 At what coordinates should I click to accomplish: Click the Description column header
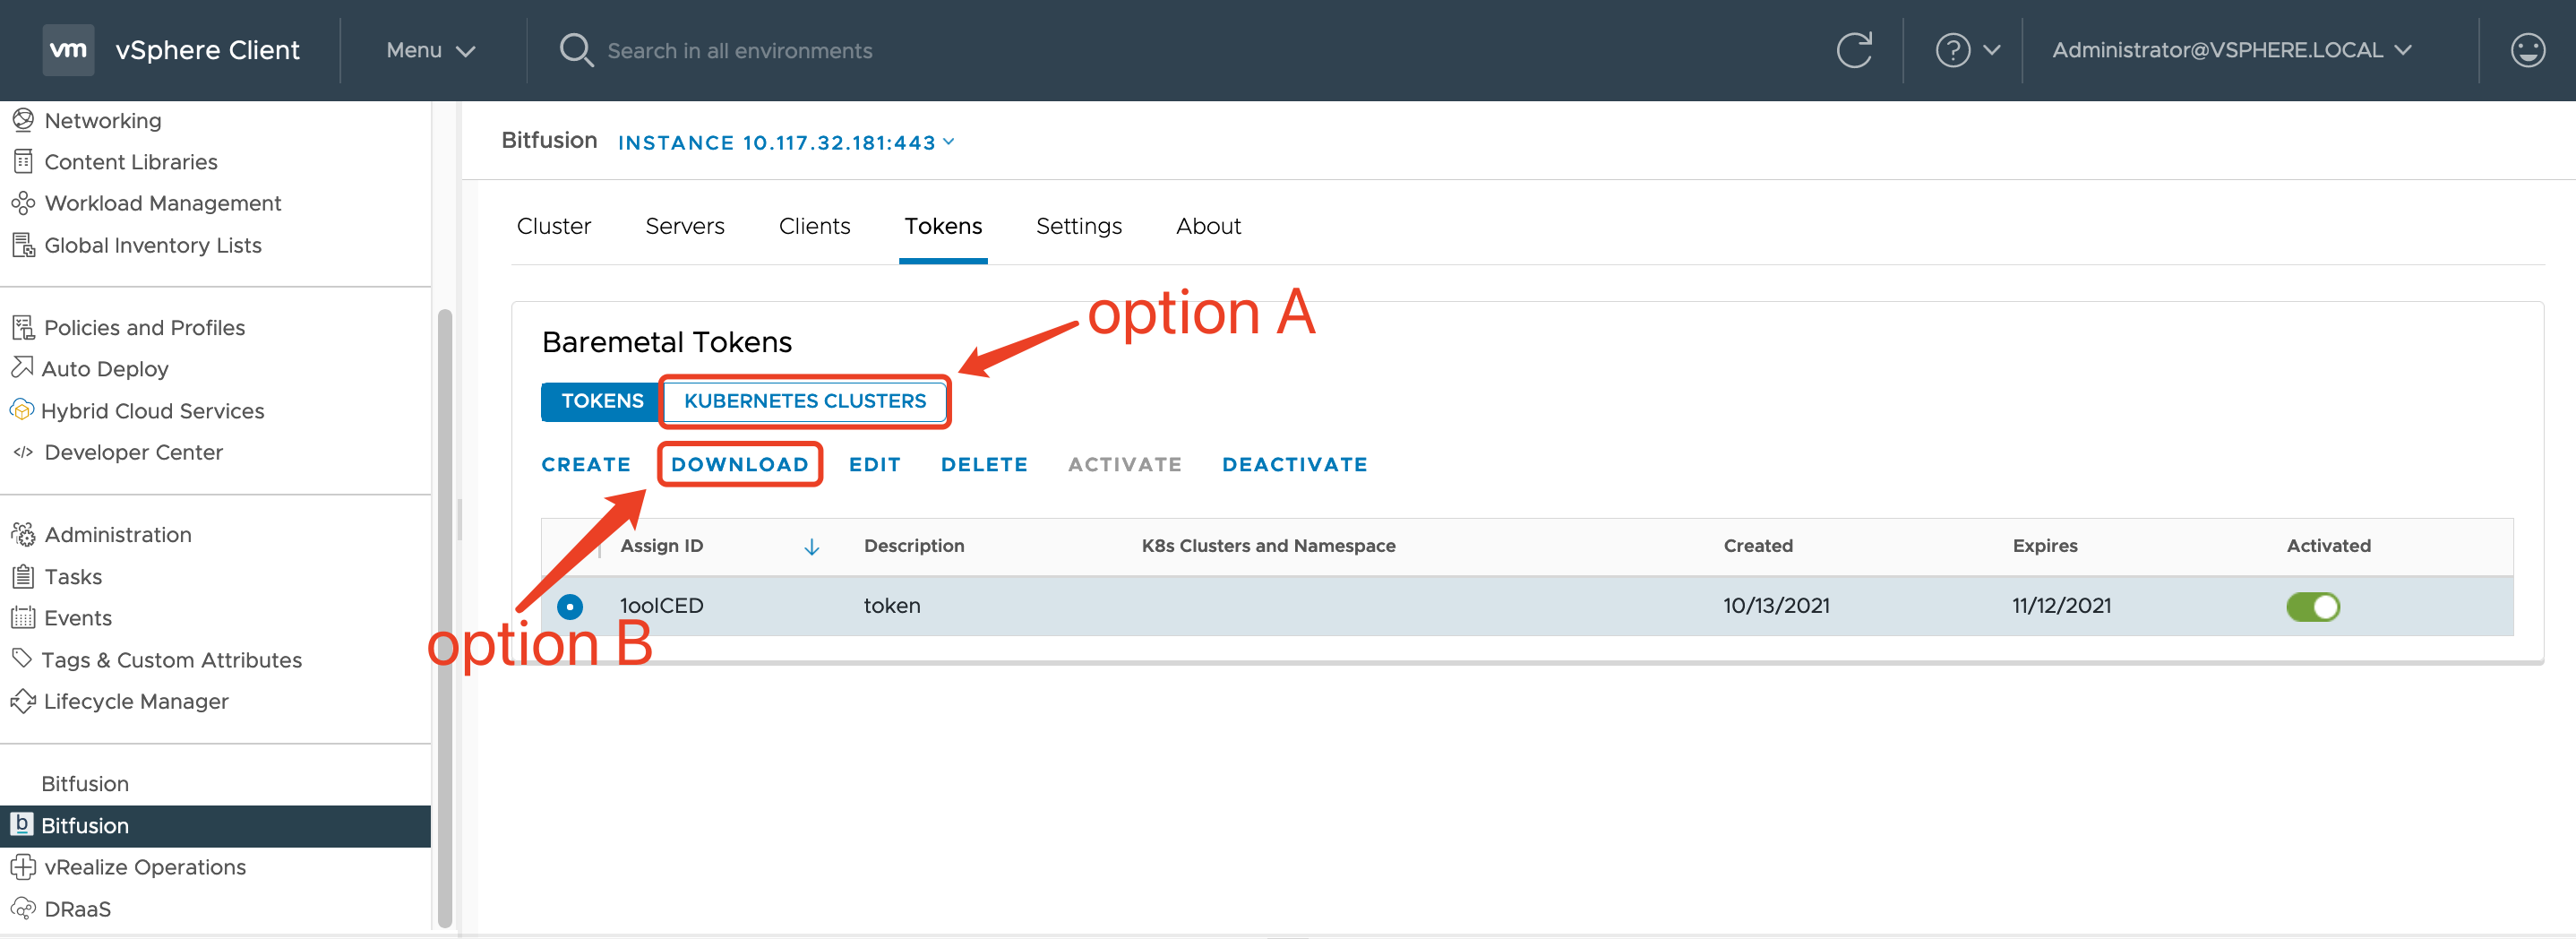coord(914,546)
